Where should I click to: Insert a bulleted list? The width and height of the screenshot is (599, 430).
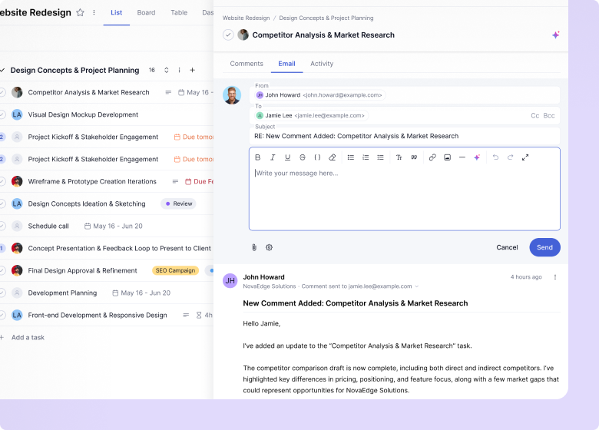point(350,157)
